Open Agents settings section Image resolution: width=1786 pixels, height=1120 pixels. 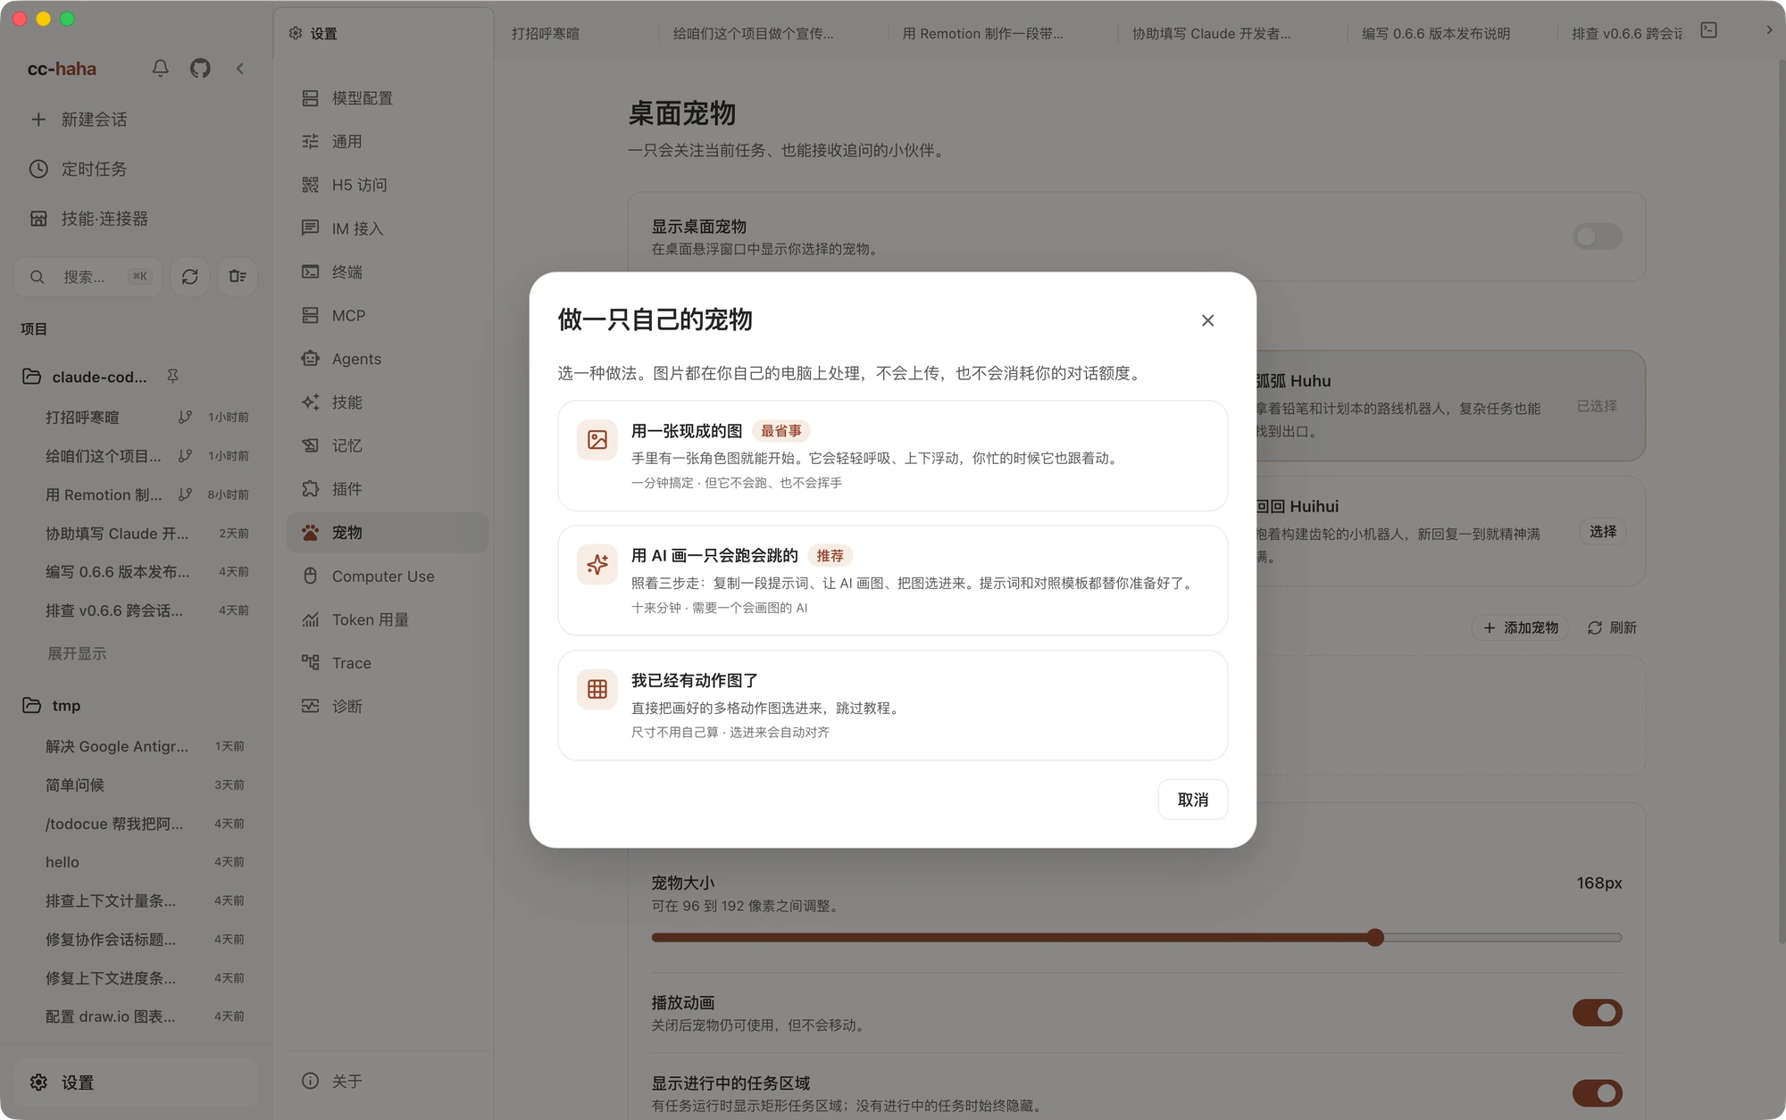tap(388, 359)
